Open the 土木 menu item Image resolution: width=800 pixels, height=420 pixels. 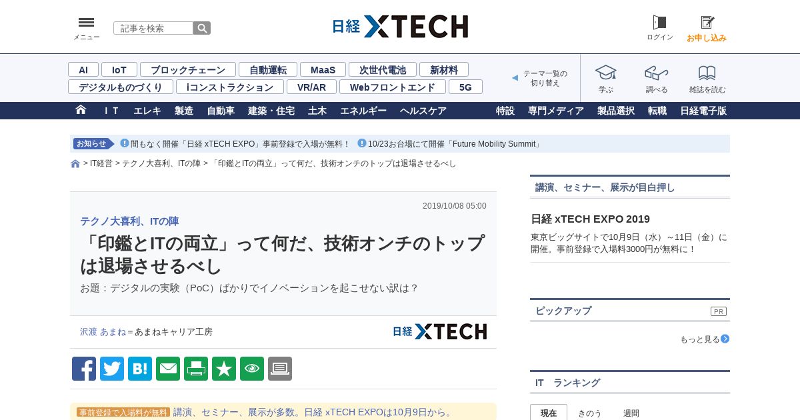(317, 111)
